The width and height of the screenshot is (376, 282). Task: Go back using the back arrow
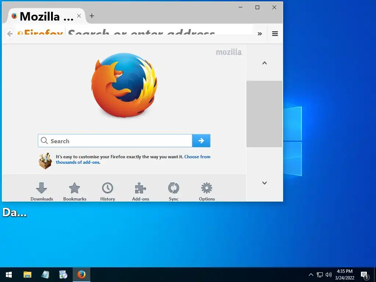10,33
